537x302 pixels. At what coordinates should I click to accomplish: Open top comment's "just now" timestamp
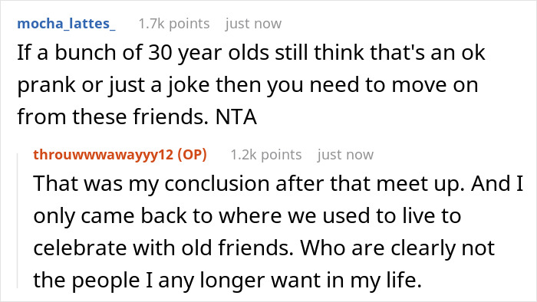point(253,24)
